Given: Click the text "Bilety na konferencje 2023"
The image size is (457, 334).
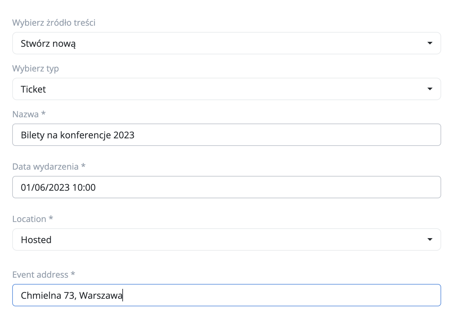Looking at the screenshot, I should [77, 135].
